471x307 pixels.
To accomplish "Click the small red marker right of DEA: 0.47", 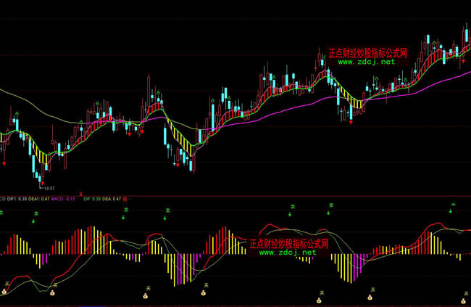I will coord(126,198).
